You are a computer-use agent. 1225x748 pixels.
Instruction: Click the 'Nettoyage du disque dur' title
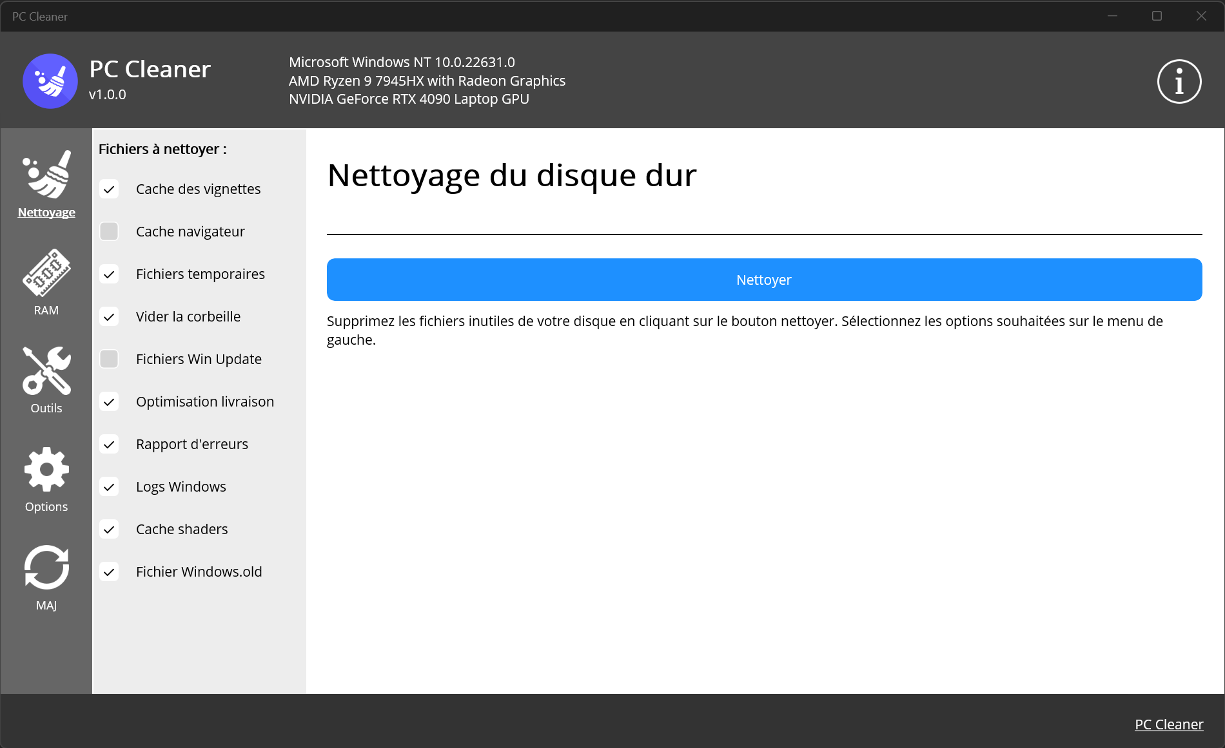[x=512, y=175]
